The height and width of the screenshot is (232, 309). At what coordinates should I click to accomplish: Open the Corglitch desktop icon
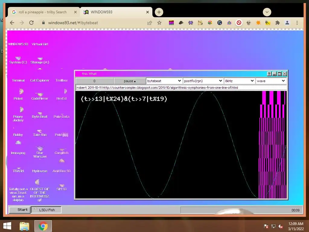62,152
